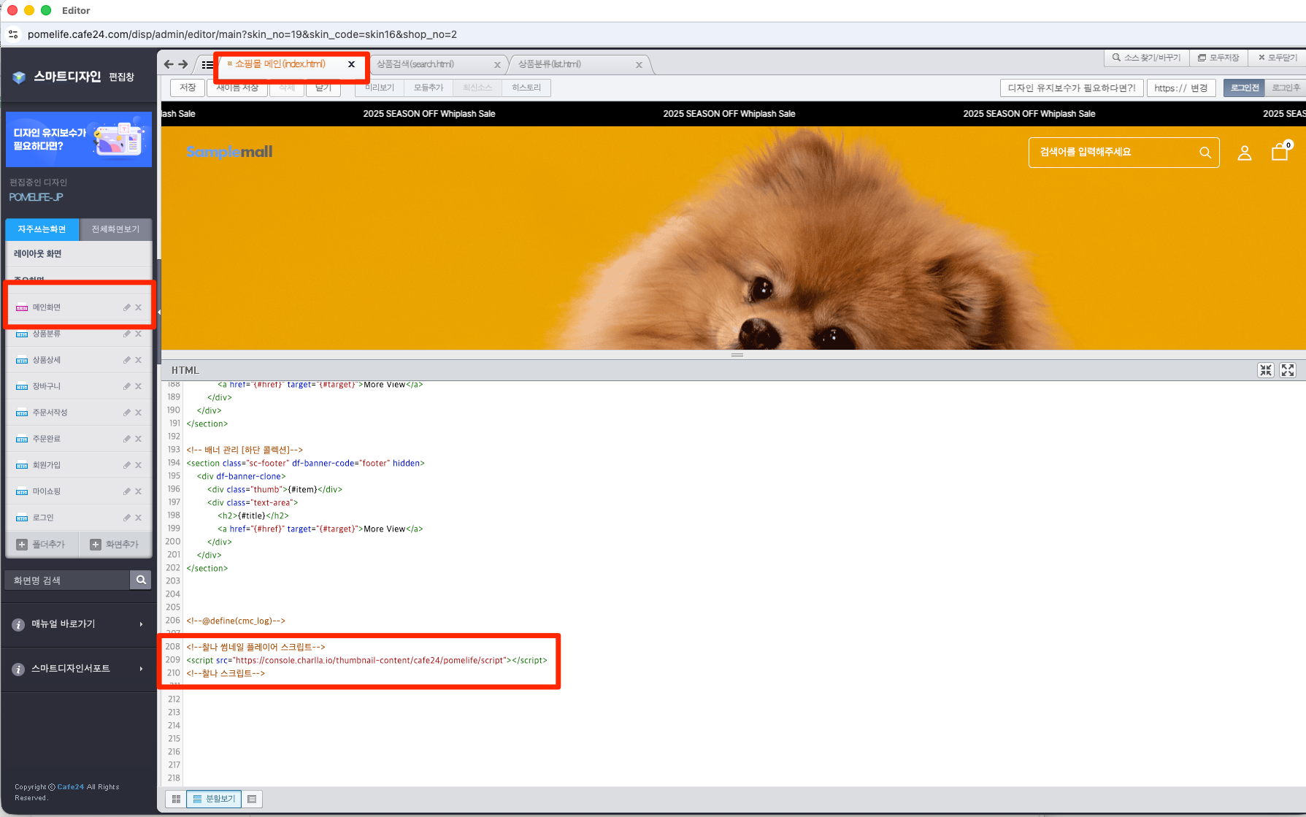Click the pencil edit icon for 상품분류
The image size is (1306, 817).
tap(127, 334)
